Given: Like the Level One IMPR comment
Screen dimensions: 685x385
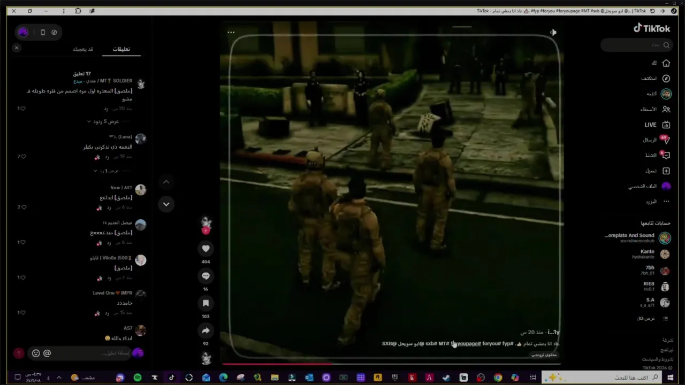Looking at the screenshot, I should (x=22, y=313).
